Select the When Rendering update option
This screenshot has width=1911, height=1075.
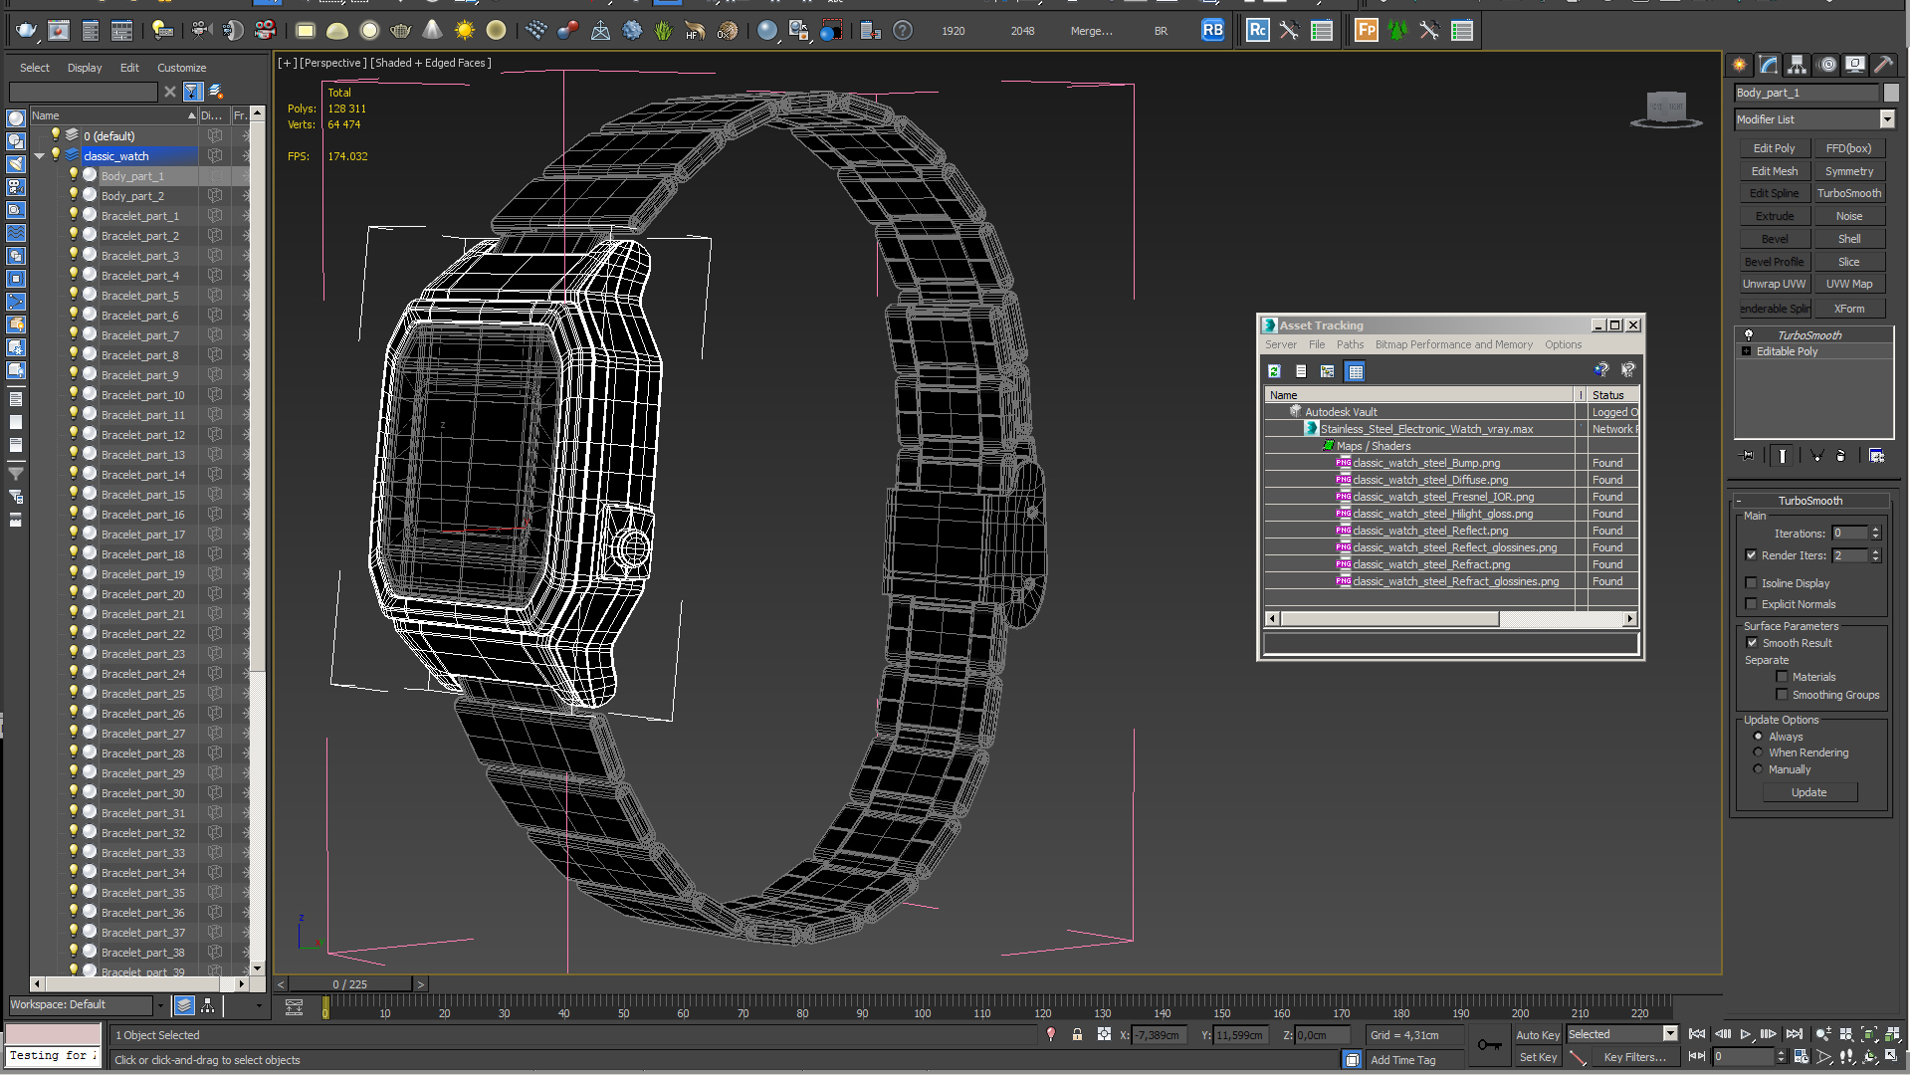point(1758,752)
